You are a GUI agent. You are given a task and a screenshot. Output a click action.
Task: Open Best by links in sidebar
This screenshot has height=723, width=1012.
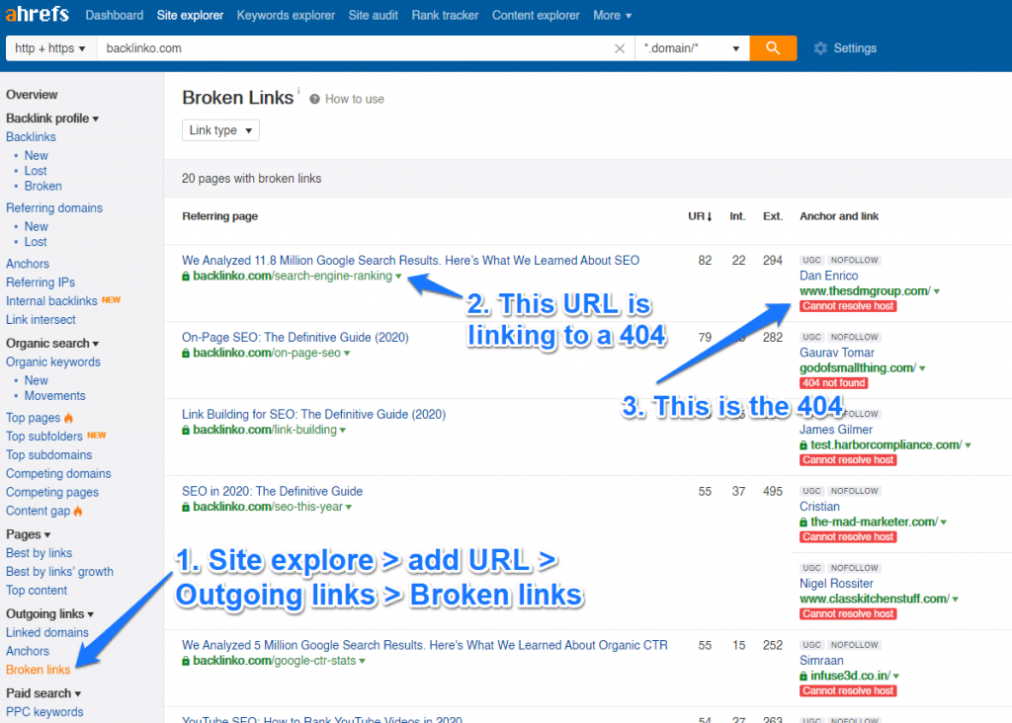click(x=39, y=553)
